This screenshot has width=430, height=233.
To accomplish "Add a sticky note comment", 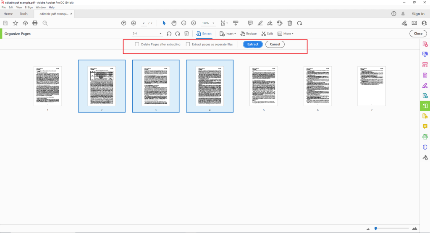I will [x=250, y=23].
